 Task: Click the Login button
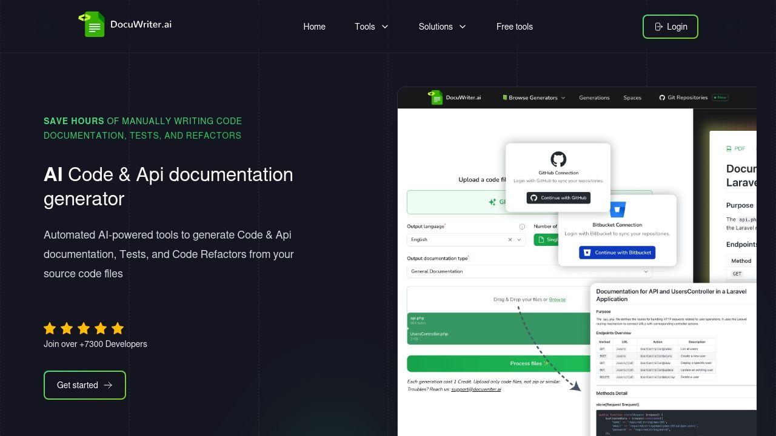pos(671,27)
